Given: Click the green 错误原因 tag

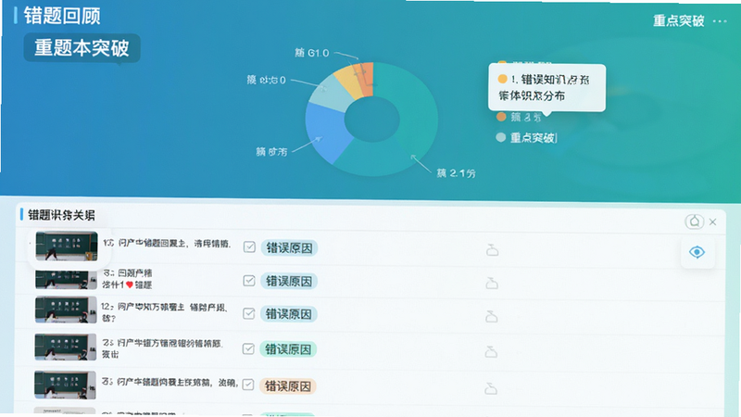Looking at the screenshot, I should point(288,349).
